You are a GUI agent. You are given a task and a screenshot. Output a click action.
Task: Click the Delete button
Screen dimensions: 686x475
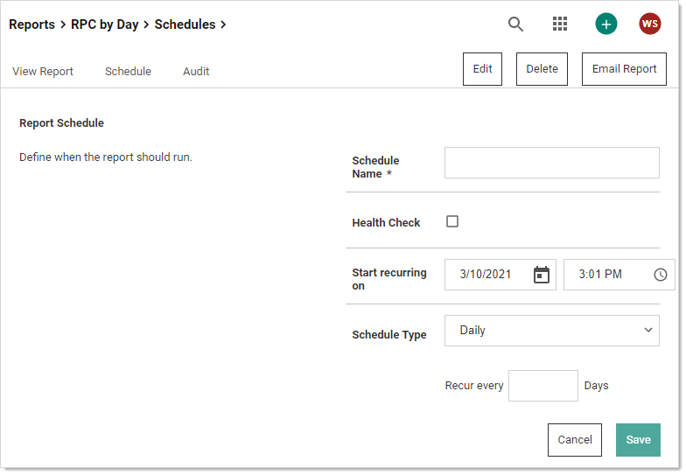[x=542, y=69]
